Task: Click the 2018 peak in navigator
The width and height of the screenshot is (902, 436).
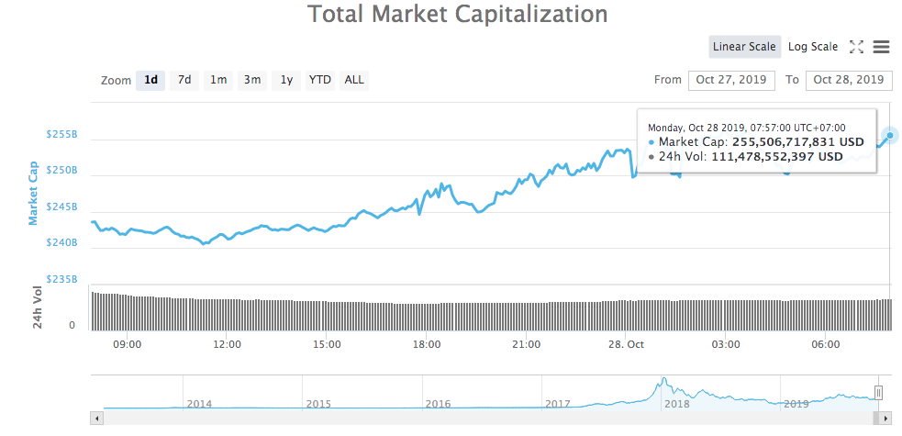Action: tap(662, 380)
